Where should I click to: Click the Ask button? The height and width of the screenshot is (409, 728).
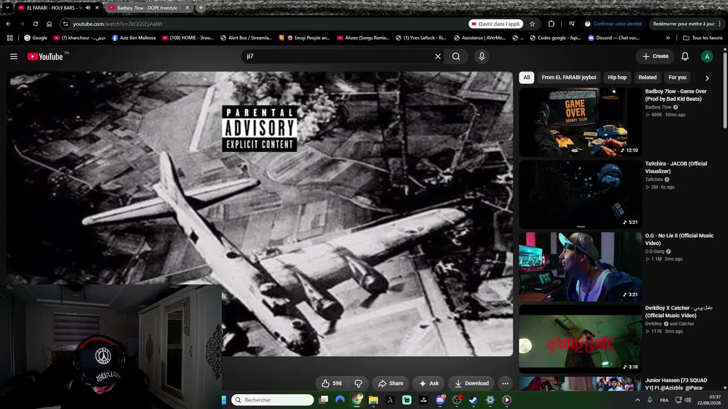click(x=429, y=383)
